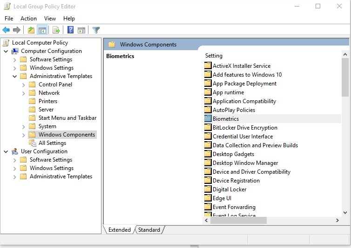
Task: Select Application Compatibility entry
Action: (x=244, y=101)
